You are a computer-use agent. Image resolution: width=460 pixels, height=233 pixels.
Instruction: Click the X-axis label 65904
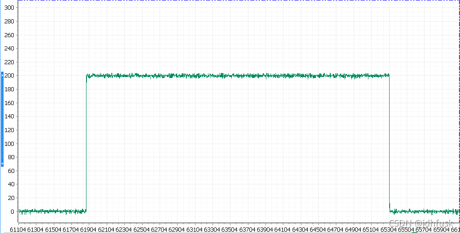pos(441,230)
